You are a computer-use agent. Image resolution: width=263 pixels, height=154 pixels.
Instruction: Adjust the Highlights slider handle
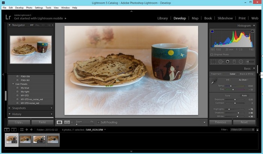click(x=229, y=109)
